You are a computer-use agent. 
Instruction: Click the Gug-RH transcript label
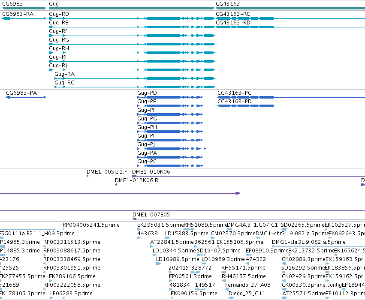[59, 48]
